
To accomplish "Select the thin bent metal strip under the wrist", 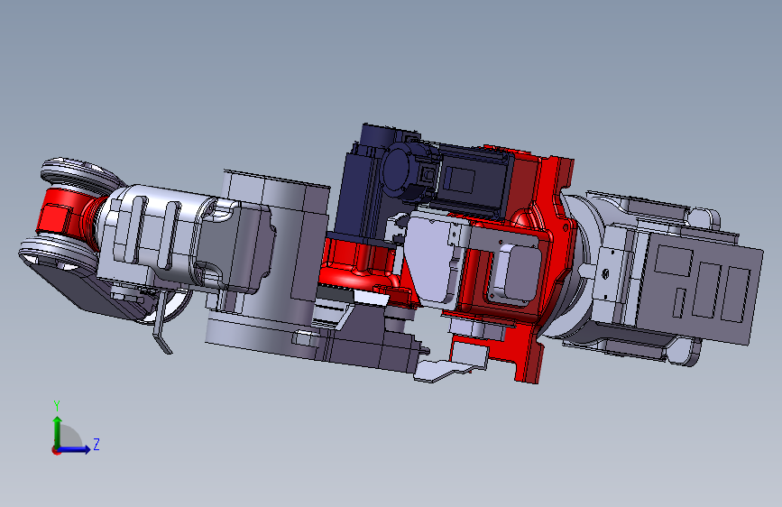I will tap(161, 327).
